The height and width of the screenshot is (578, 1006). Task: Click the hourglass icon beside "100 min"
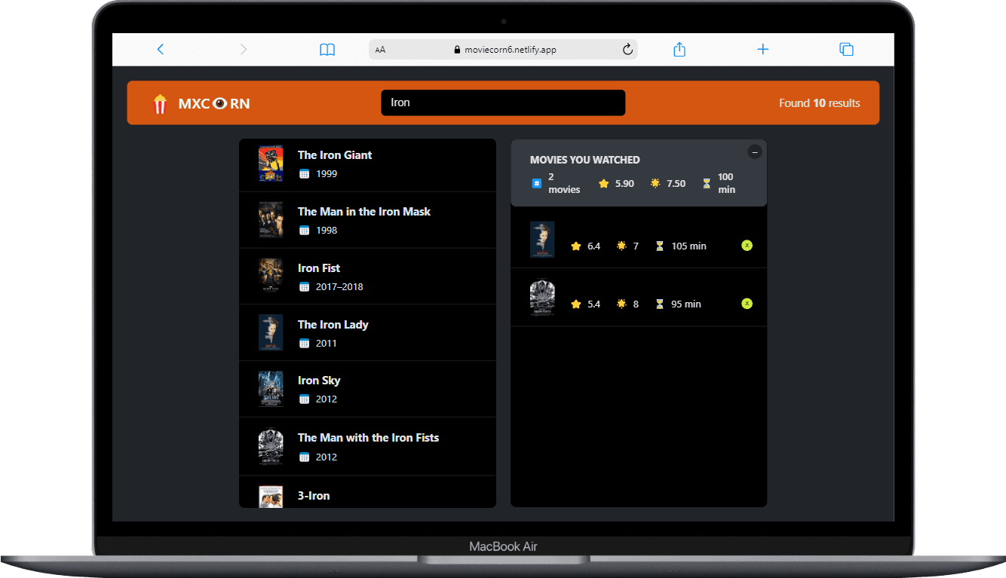(707, 183)
